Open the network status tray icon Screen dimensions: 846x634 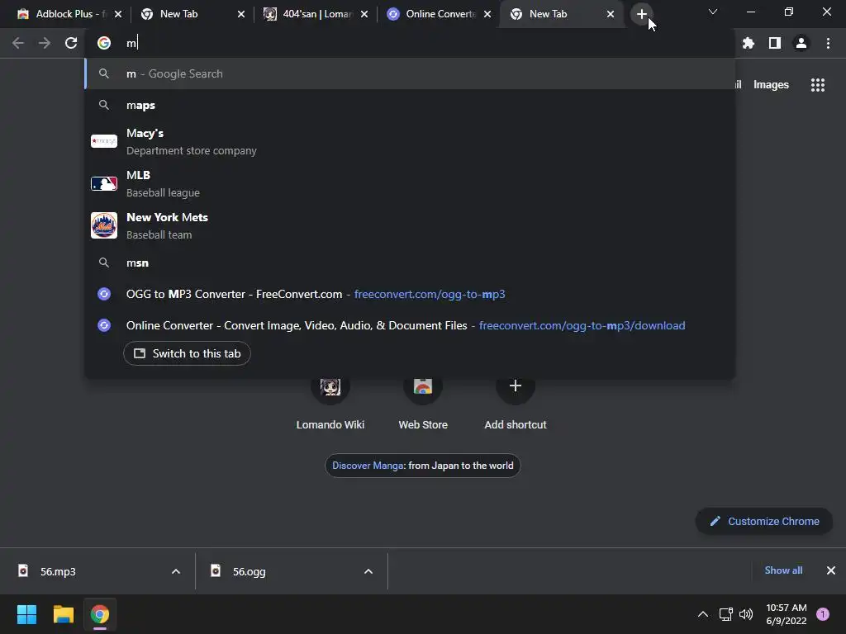[x=725, y=614]
